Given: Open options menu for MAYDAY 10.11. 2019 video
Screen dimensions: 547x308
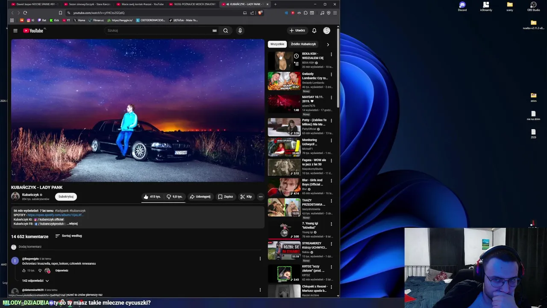Looking at the screenshot, I should [x=331, y=98].
